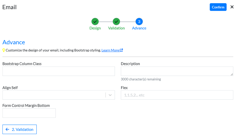The image size is (236, 138).
Task: Close the Email dialog with X
Action: [x=232, y=7]
